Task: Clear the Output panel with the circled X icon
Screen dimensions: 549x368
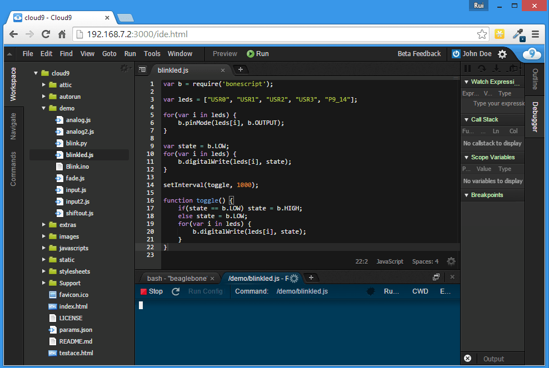Action: 467,358
